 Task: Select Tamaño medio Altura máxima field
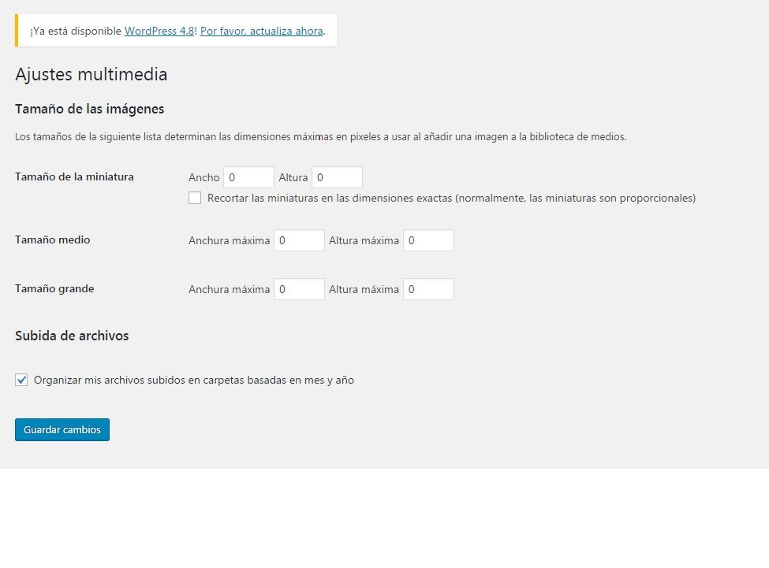click(428, 240)
